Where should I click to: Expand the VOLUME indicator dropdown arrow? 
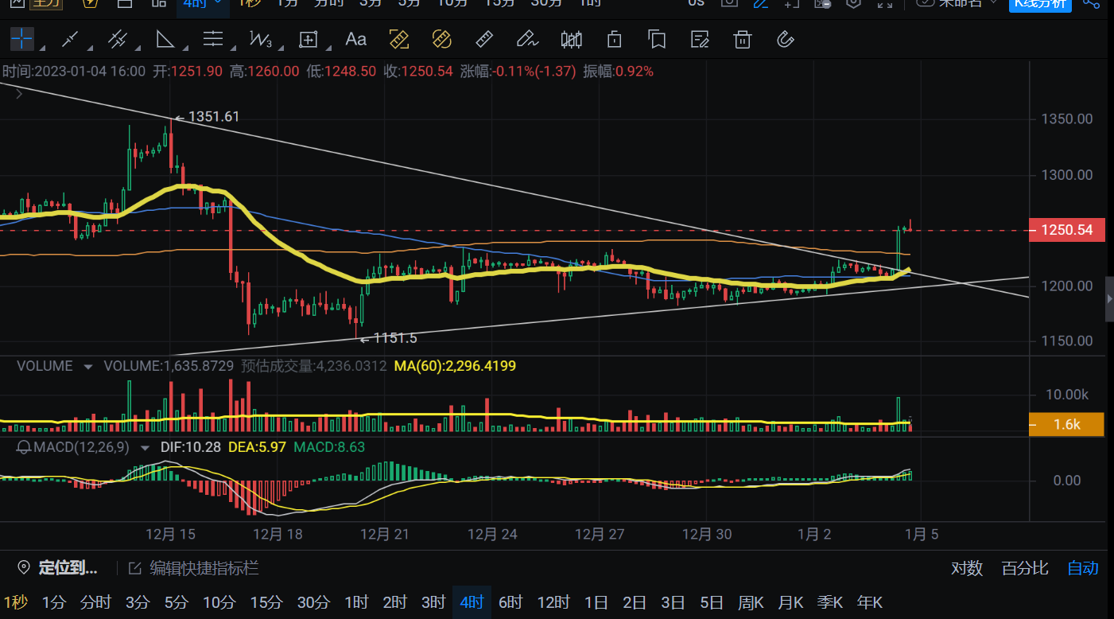(87, 367)
